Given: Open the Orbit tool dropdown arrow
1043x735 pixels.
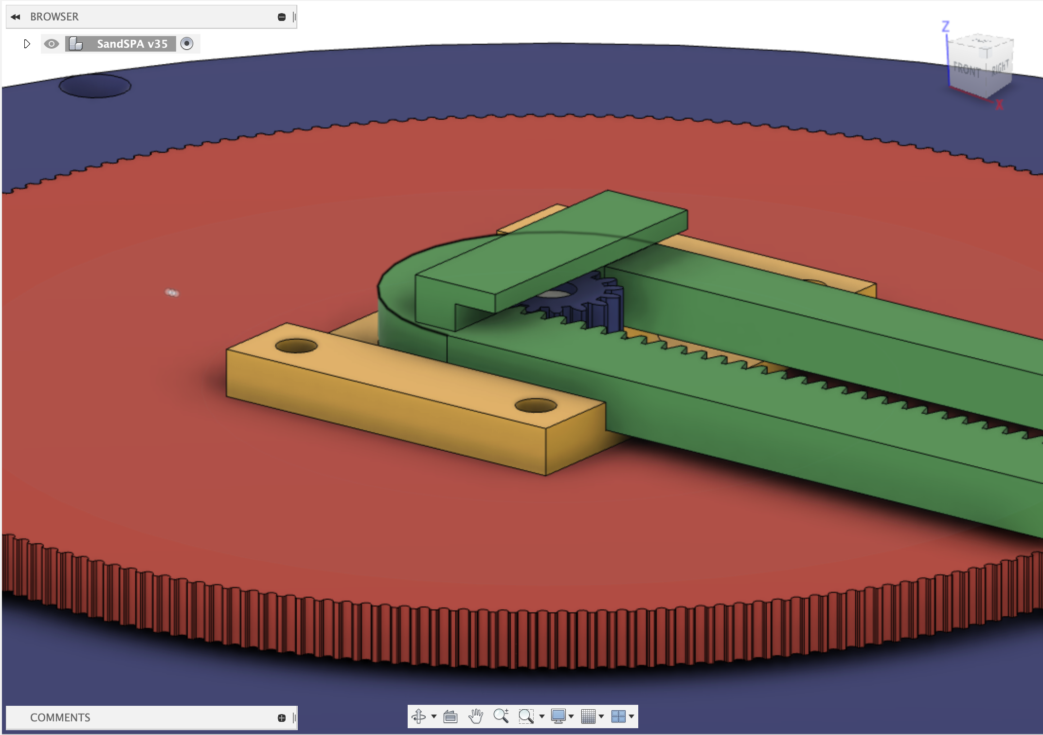Looking at the screenshot, I should click(433, 716).
